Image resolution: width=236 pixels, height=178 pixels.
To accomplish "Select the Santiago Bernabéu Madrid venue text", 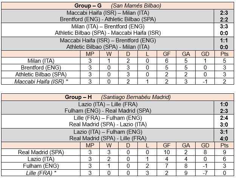I will pyautogui.click(x=136, y=97).
